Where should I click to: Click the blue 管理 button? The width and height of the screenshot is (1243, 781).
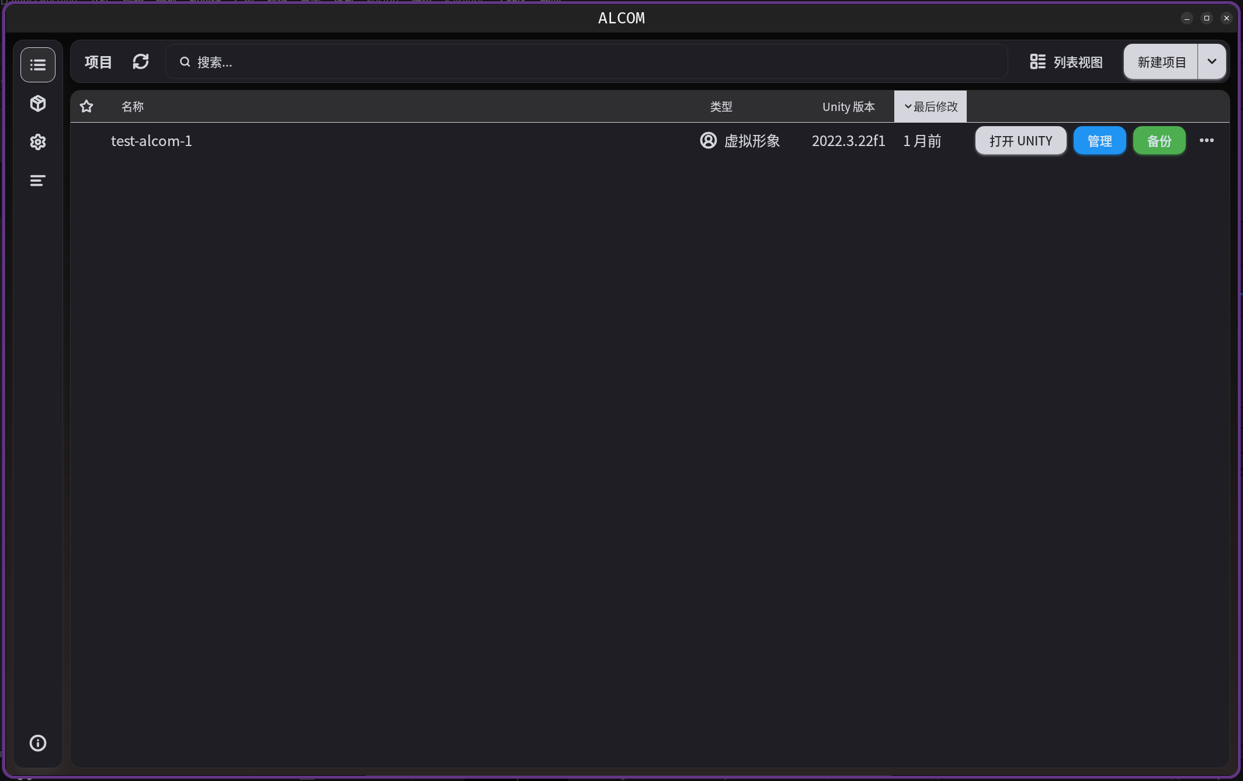click(x=1099, y=141)
